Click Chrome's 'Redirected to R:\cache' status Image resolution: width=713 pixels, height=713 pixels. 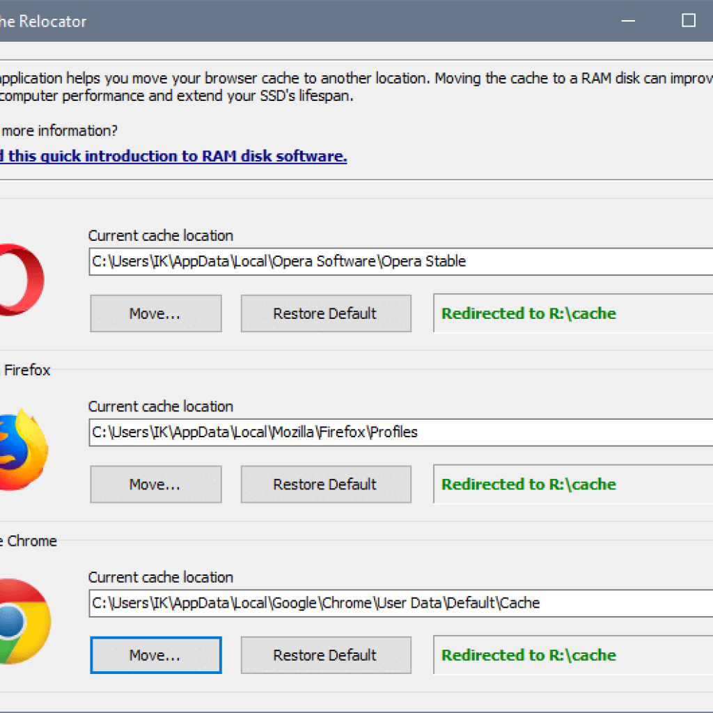528,655
